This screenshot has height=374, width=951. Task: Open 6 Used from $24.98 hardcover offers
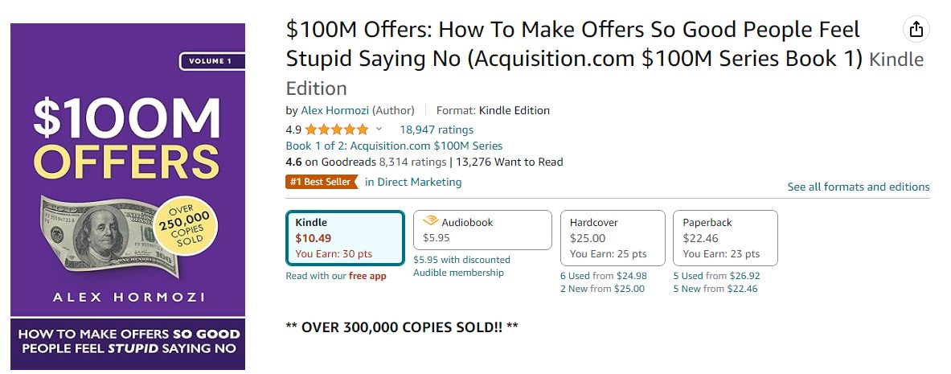coord(604,276)
